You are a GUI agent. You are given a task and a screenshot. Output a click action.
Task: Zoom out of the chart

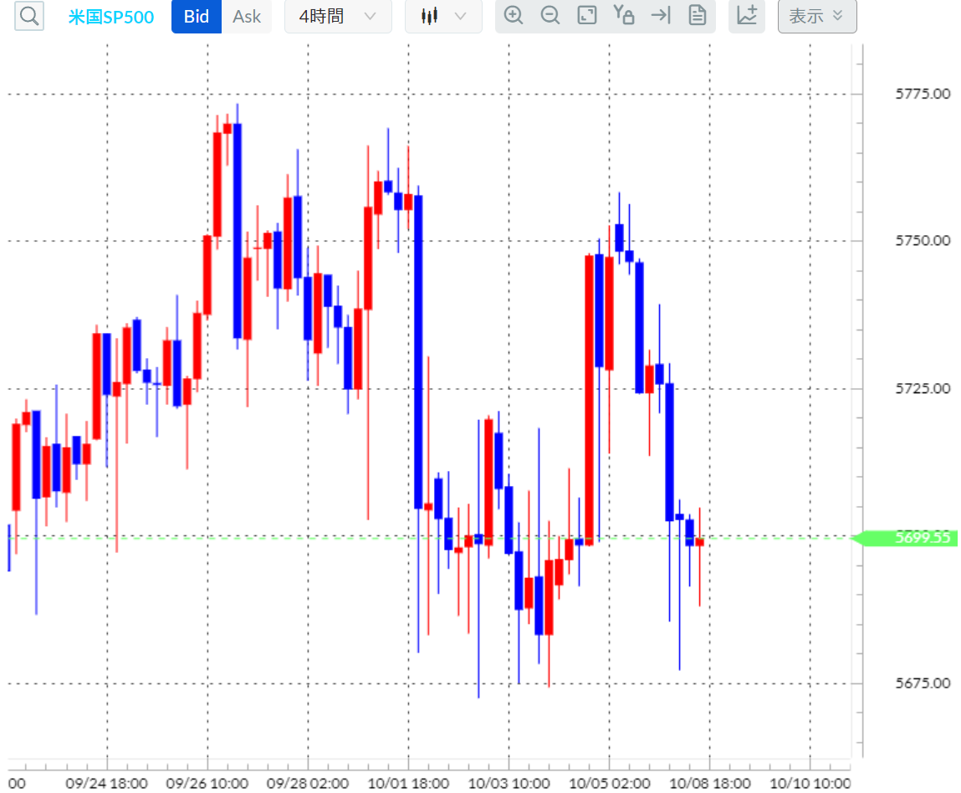(x=550, y=15)
